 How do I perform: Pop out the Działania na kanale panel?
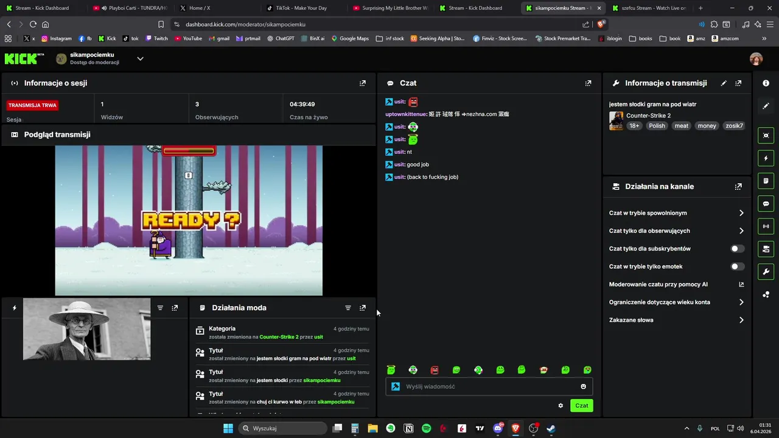(x=738, y=187)
